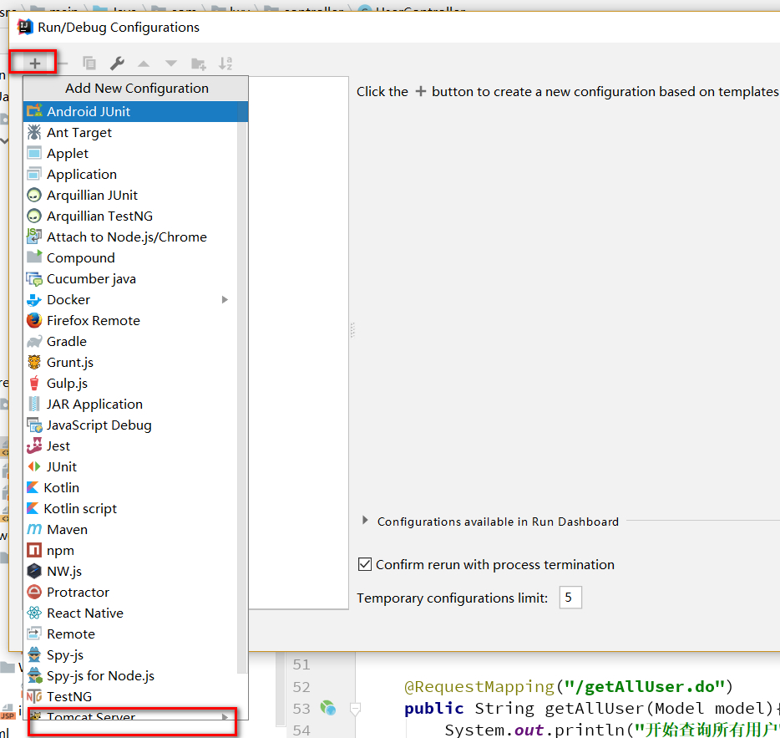Screen dimensions: 780x738
Task: Click the Move Up arrow icon
Action: 144,64
